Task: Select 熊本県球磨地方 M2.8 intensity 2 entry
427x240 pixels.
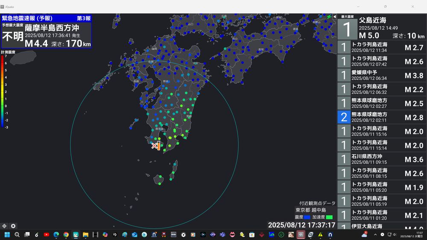Action: (x=382, y=117)
